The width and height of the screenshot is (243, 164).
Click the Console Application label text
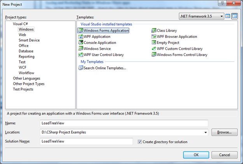pyautogui.click(x=100, y=42)
